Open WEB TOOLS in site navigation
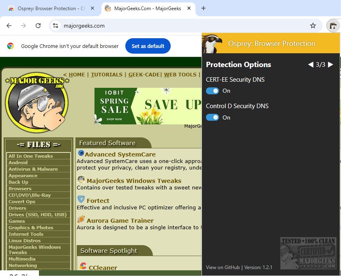This screenshot has height=276, width=341. point(180,75)
